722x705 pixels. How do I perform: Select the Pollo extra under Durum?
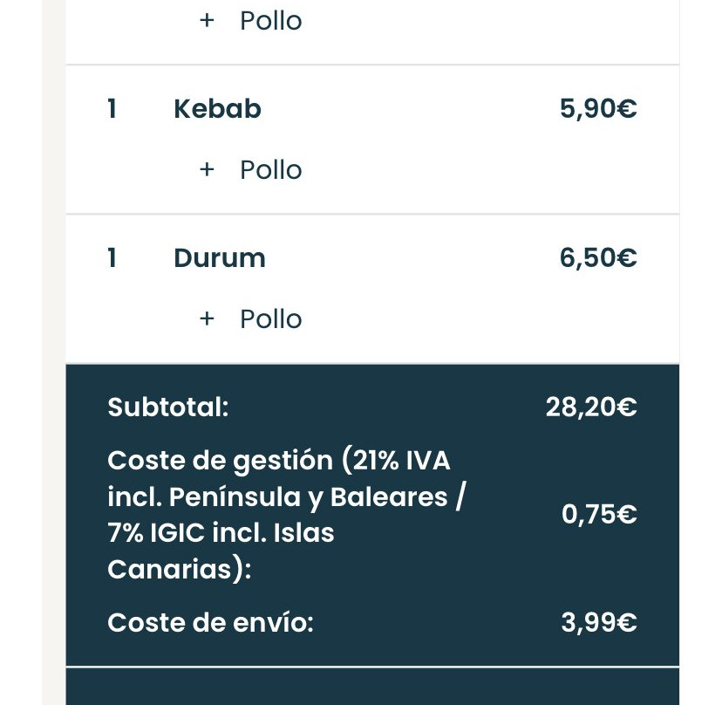tap(271, 318)
